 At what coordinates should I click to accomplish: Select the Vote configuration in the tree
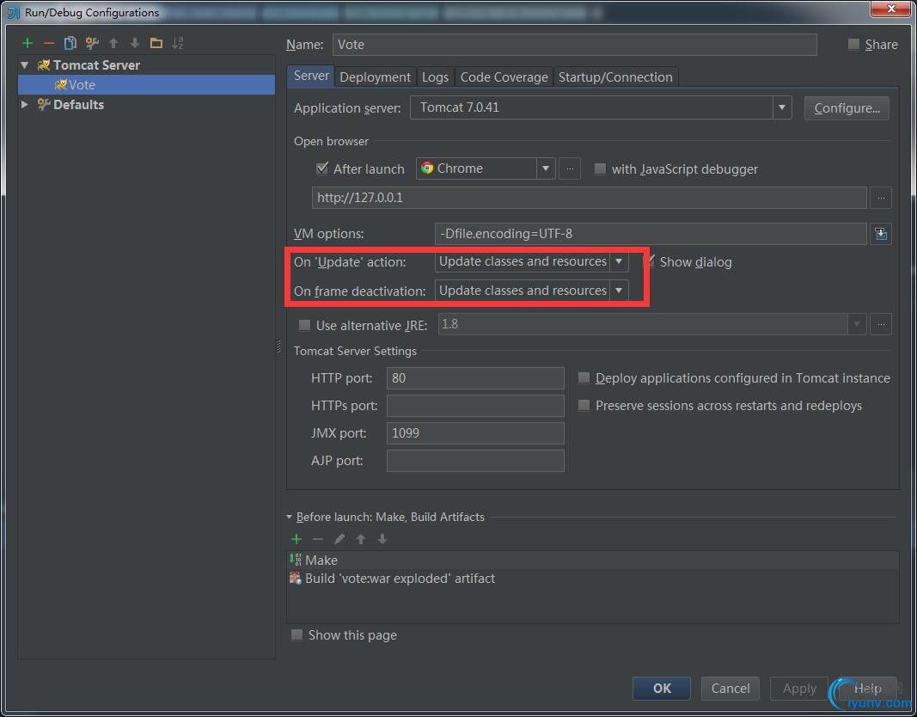pyautogui.click(x=146, y=85)
